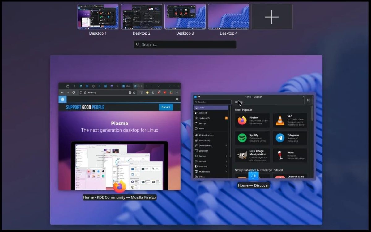371x232 pixels.
Task: Open Settings in Discover sidebar
Action: [211, 123]
